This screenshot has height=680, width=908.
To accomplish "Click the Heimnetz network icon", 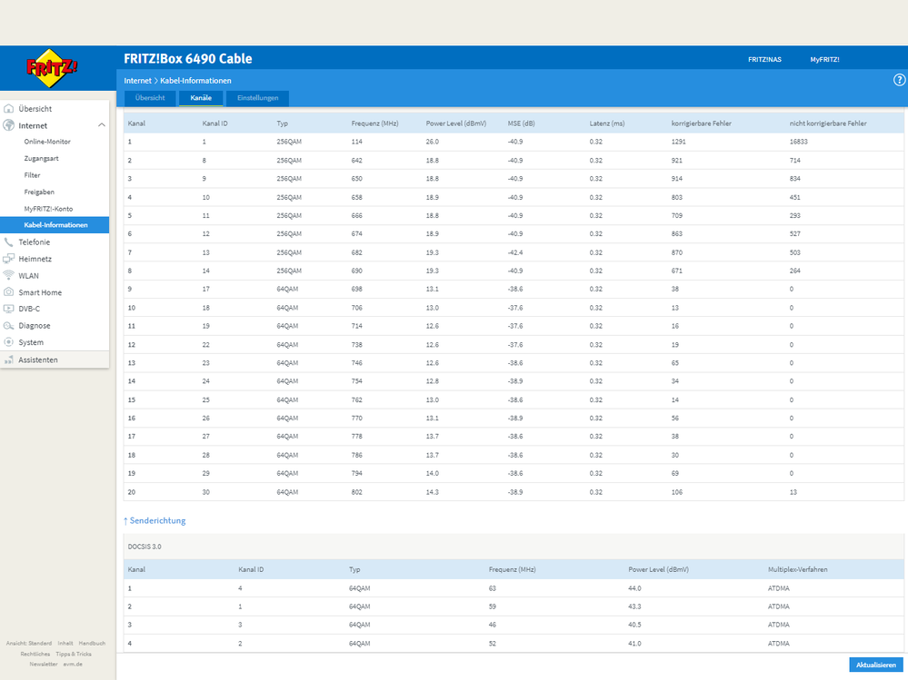I will pos(9,259).
